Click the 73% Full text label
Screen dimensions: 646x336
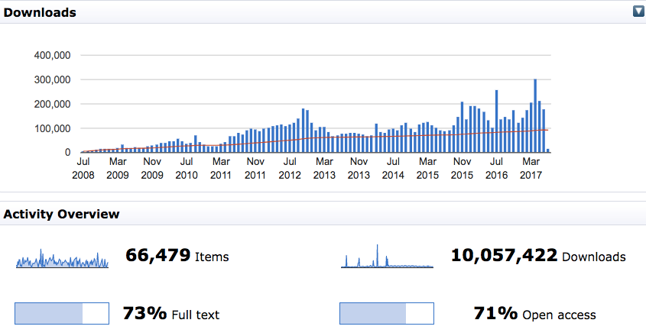(x=171, y=314)
